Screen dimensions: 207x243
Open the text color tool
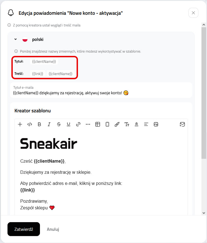tap(137, 124)
